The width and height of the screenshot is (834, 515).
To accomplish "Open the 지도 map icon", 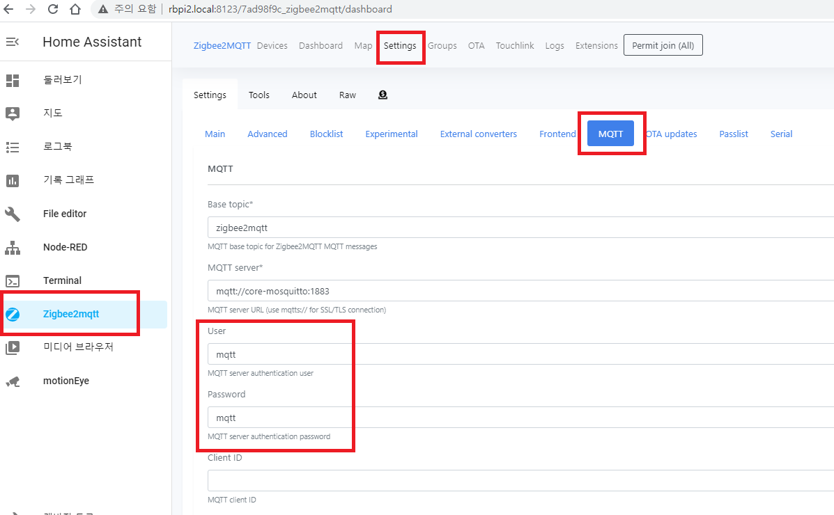I will pyautogui.click(x=13, y=113).
